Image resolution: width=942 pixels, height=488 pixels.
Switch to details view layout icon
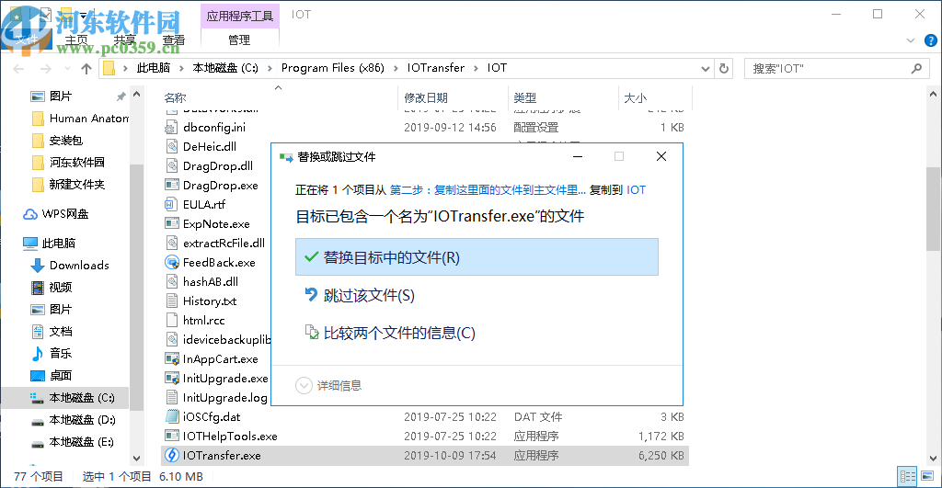[x=907, y=477]
